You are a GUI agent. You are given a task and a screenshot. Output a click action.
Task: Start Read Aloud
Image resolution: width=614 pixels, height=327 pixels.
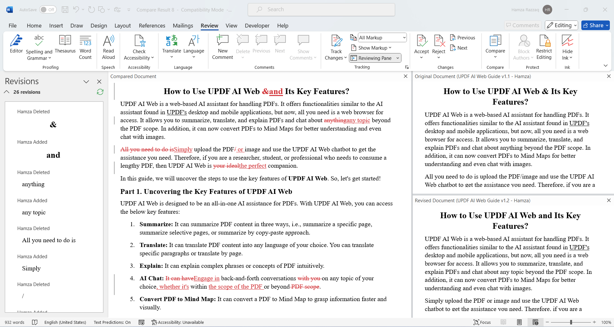click(108, 46)
